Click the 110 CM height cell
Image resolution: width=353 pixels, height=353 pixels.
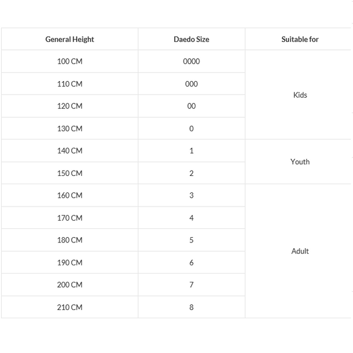[x=69, y=84]
